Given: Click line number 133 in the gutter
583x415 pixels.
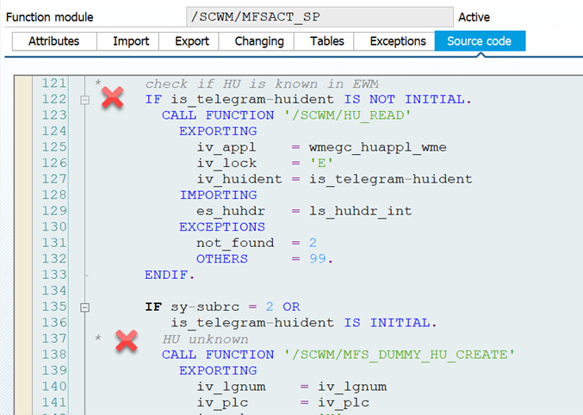Looking at the screenshot, I should coord(54,275).
